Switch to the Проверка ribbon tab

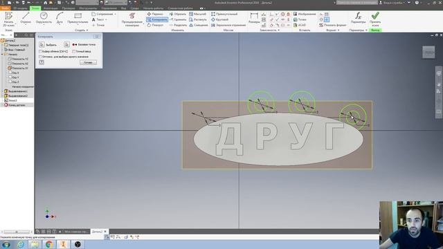coord(69,8)
